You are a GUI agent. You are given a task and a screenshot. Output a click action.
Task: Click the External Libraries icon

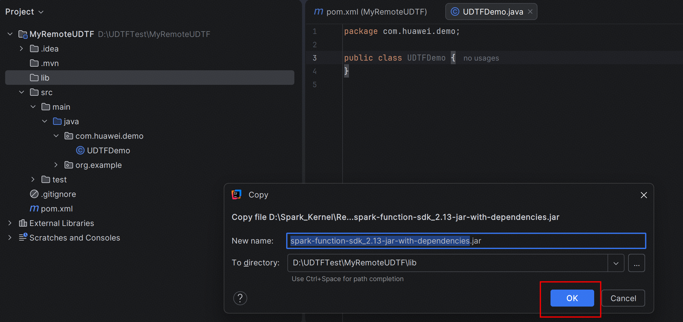(23, 223)
